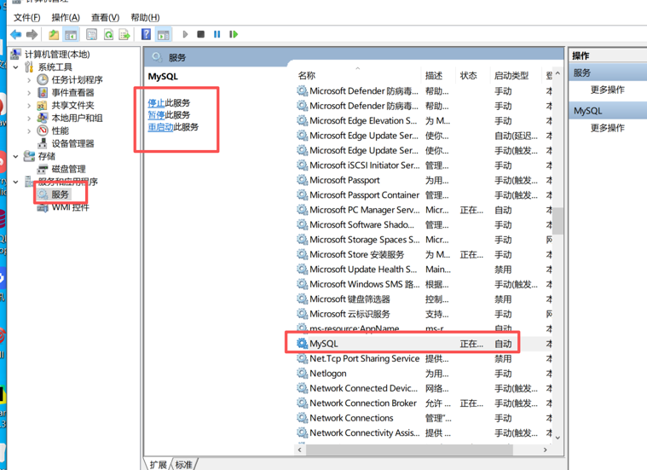Sort services by 启动类型 column header

(511, 75)
